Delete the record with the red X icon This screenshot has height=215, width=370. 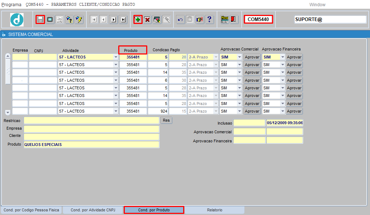147,19
